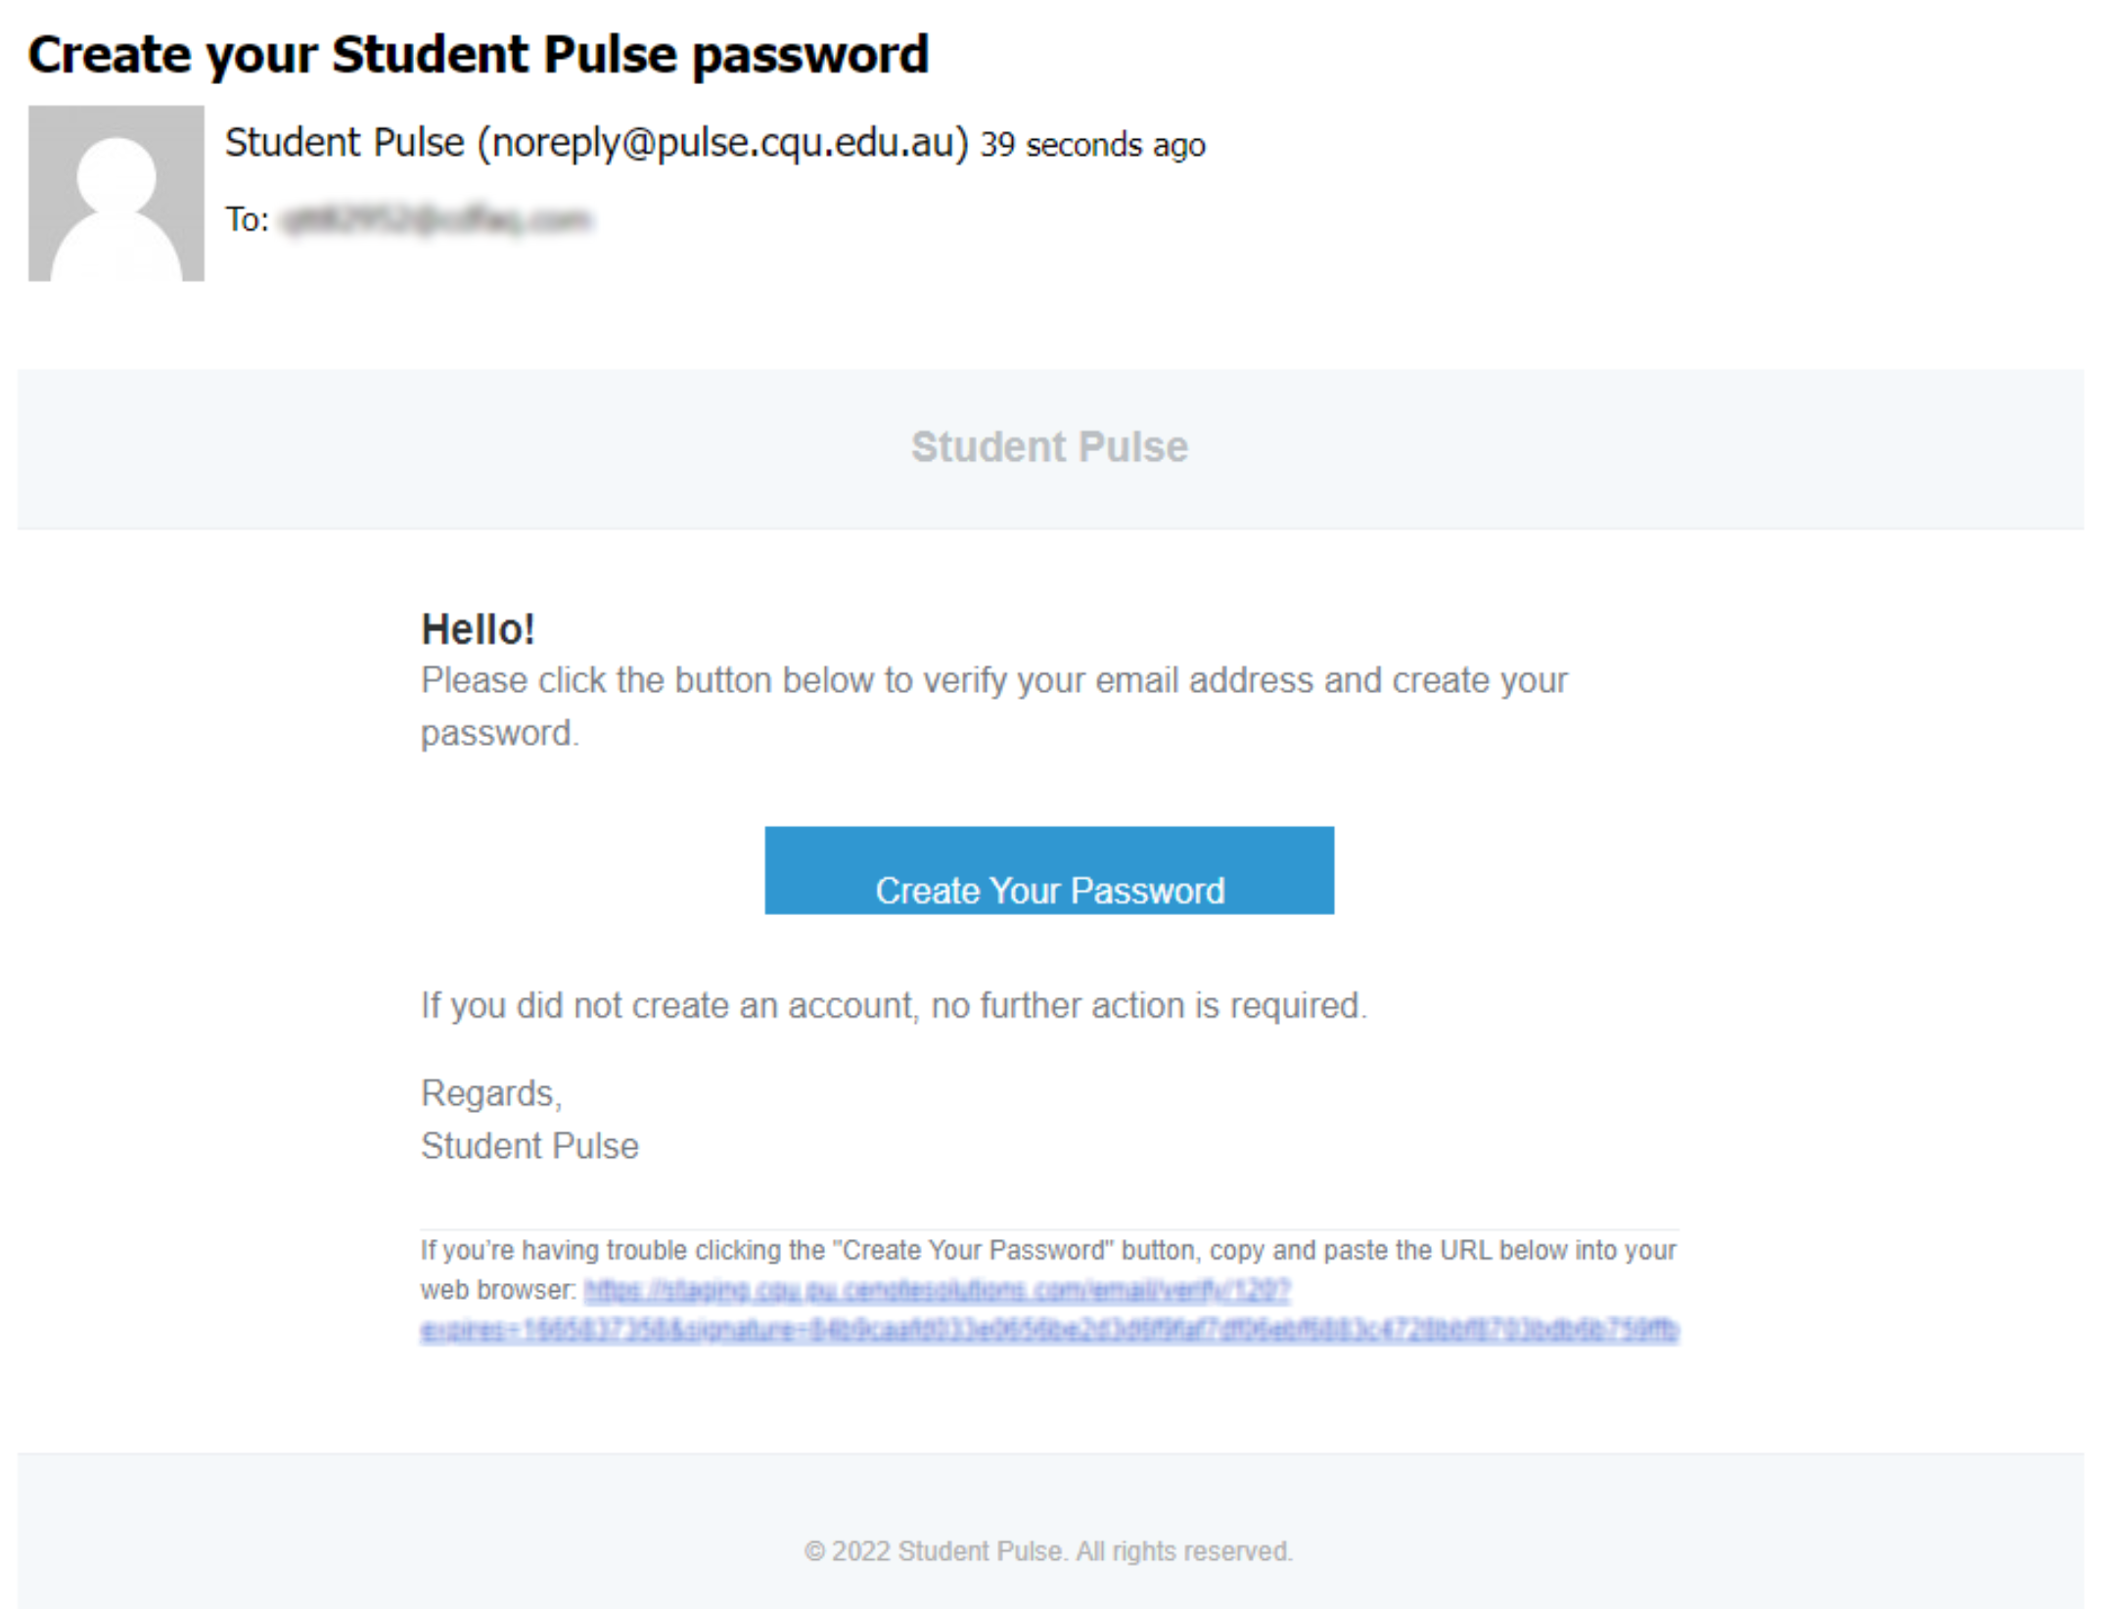2115x1609 pixels.
Task: Open the blurred verification URL's first line
Action: point(937,1291)
